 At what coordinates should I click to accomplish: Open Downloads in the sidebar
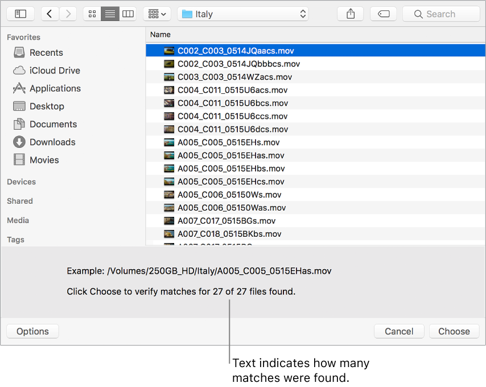tap(52, 142)
